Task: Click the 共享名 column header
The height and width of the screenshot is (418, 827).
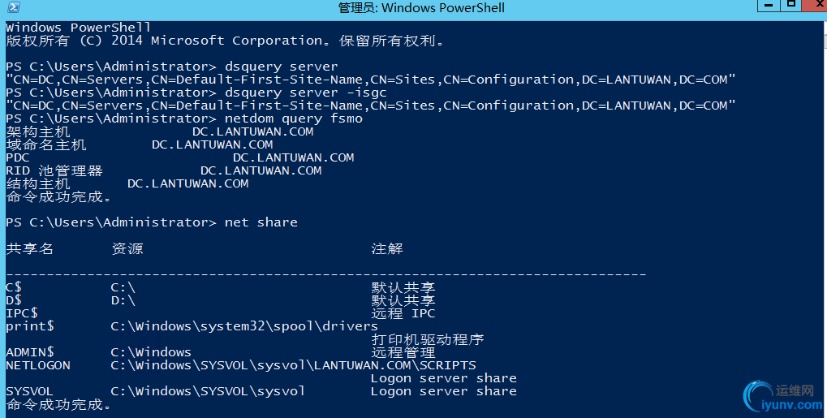Action: [x=29, y=248]
